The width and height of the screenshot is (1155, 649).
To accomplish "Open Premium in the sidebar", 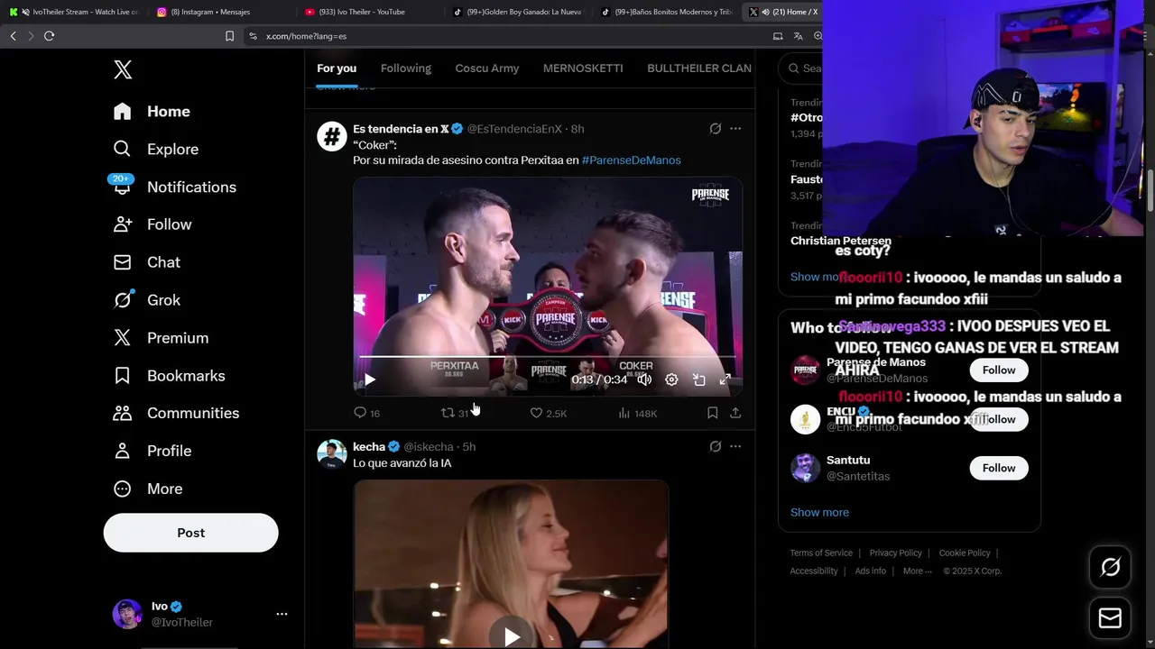I will (161, 338).
